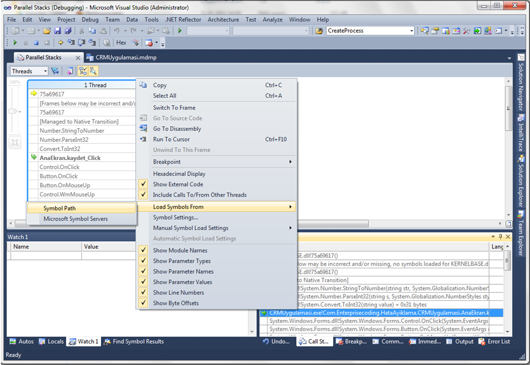This screenshot has height=365, width=530.
Task: Open the Architecture menu
Action: pyautogui.click(x=223, y=20)
